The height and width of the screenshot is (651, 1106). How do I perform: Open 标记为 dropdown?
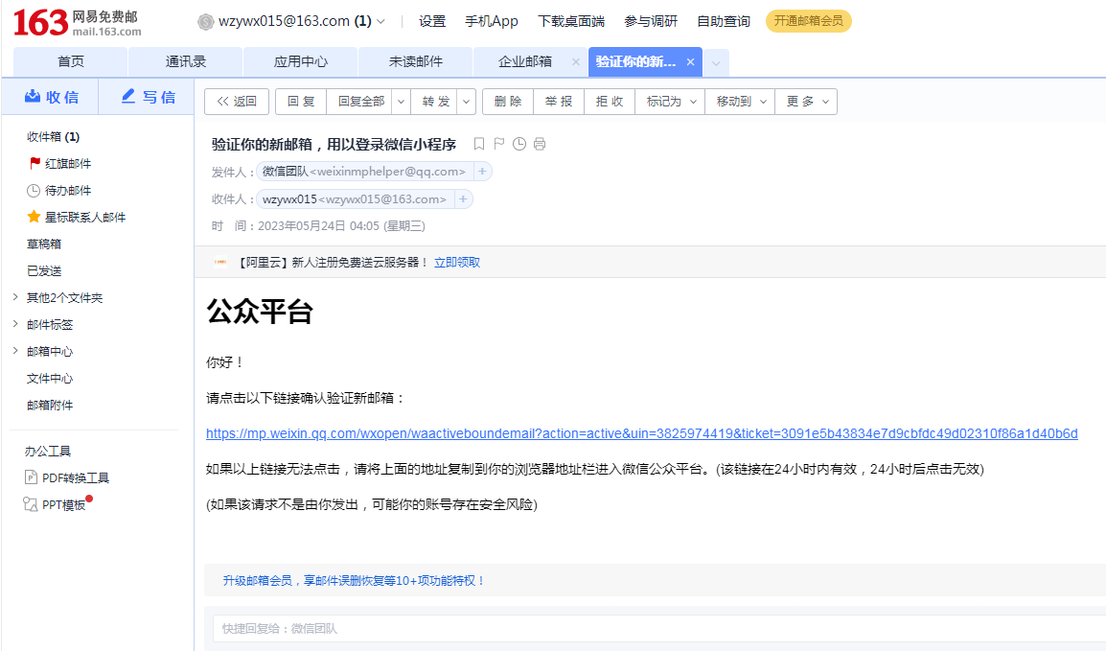pos(672,102)
